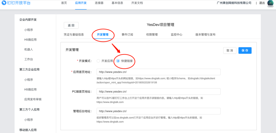Open 机器人 in sidebar
276x133 pixels.
tap(29, 49)
